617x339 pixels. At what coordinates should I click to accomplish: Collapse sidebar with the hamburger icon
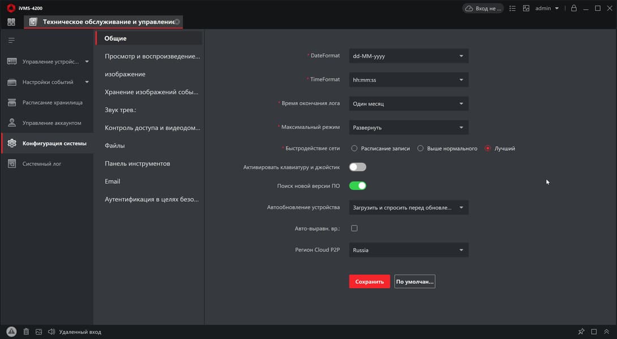pyautogui.click(x=11, y=40)
